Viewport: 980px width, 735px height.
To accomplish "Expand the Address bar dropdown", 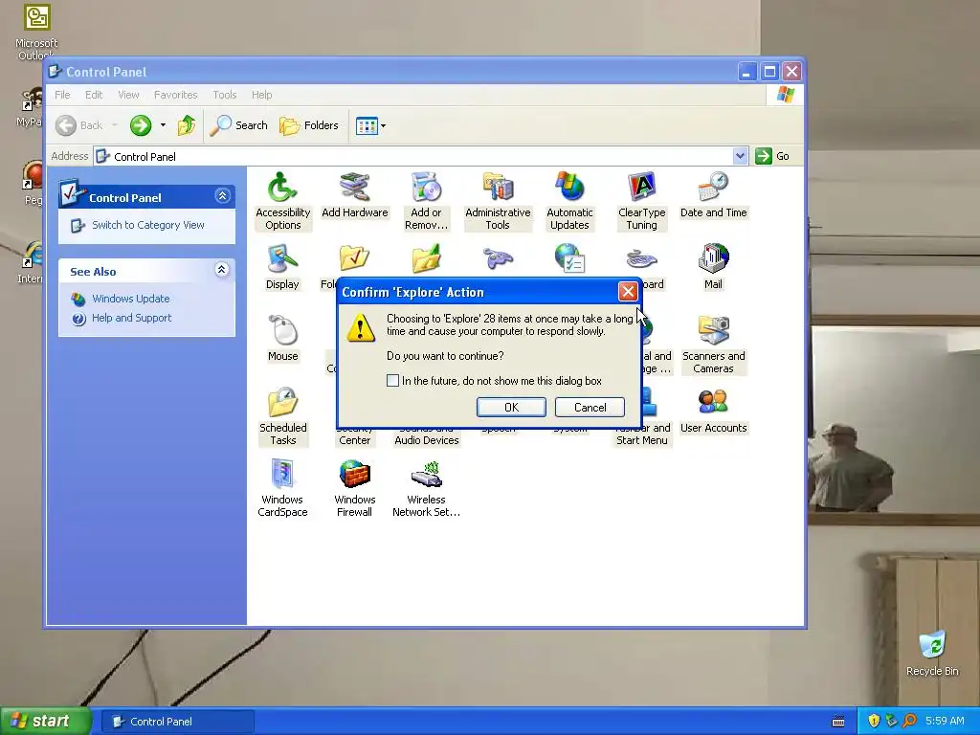I will (x=740, y=156).
